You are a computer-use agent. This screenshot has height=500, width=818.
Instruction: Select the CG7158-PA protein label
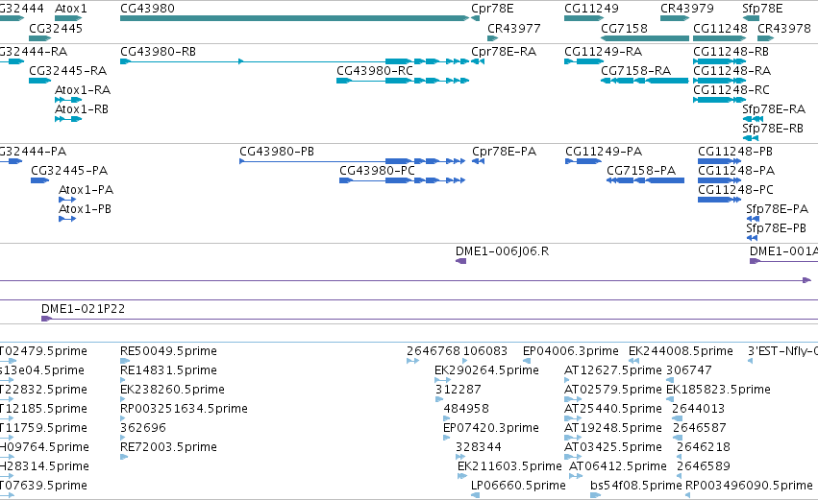pos(641,171)
